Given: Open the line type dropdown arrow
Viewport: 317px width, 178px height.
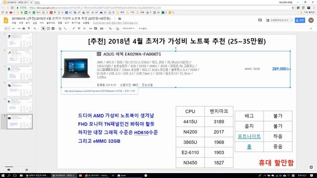Looking at the screenshot, I should (x=68, y=29).
